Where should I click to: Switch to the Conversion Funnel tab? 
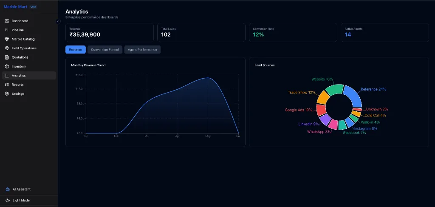pyautogui.click(x=105, y=50)
